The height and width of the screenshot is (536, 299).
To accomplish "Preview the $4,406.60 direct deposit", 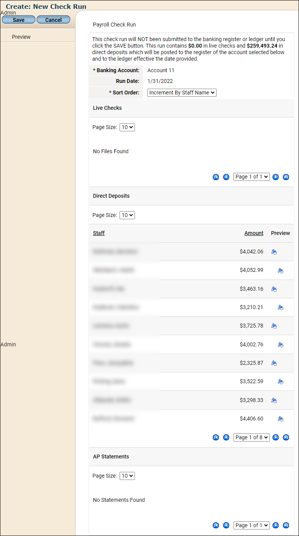I will click(281, 419).
